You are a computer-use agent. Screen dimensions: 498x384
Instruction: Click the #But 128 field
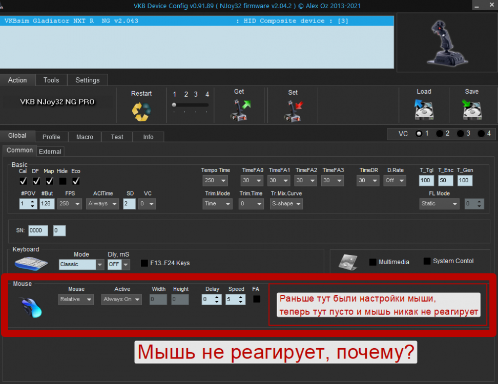pos(47,204)
